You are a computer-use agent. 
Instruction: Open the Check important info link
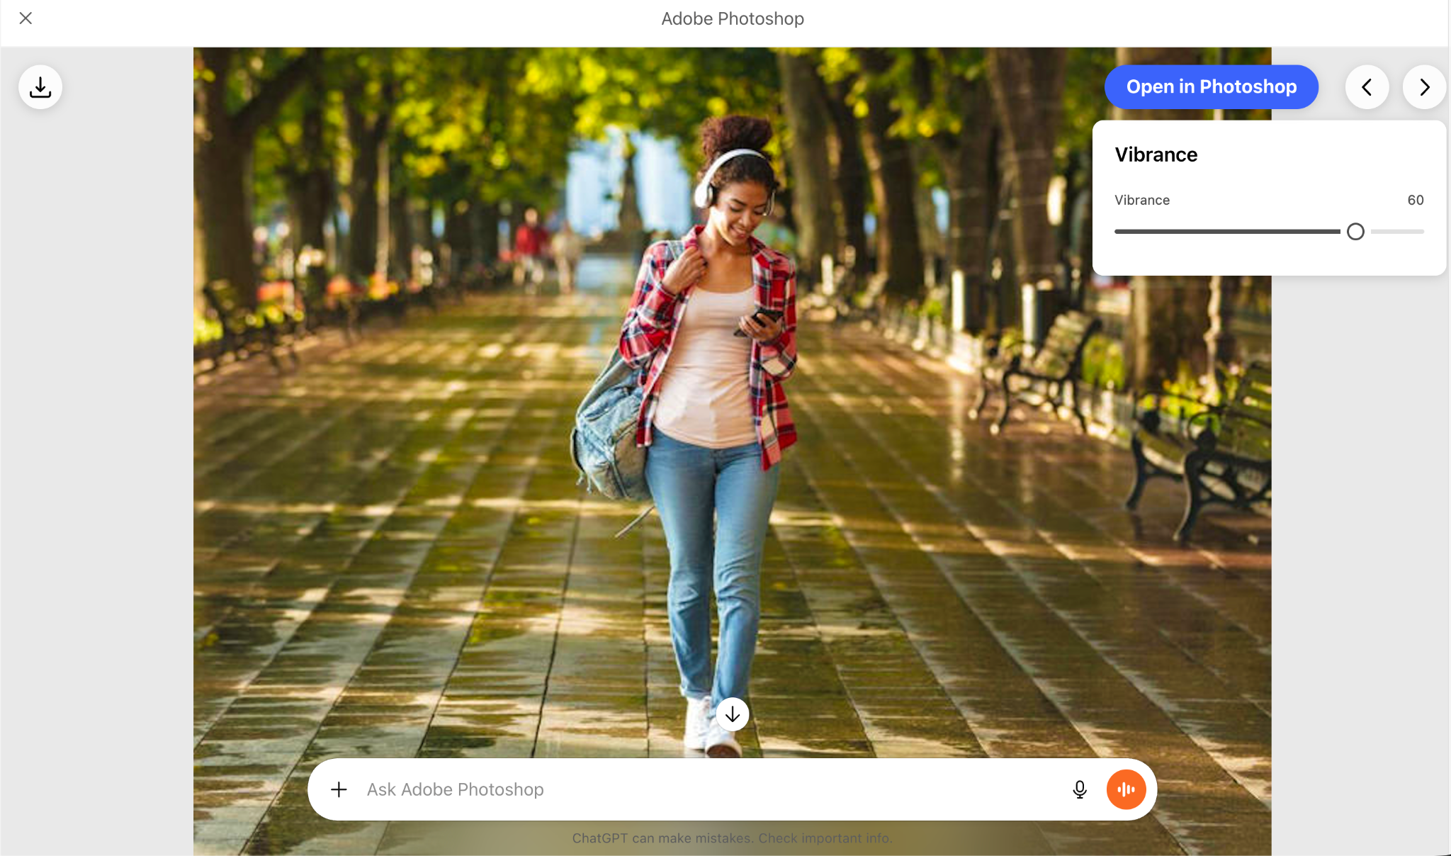point(825,838)
